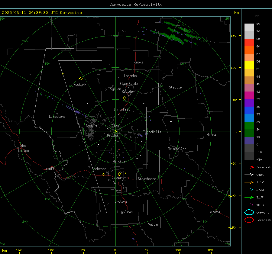Pick the bright orange swatch in dBZ scale

pos(249,50)
